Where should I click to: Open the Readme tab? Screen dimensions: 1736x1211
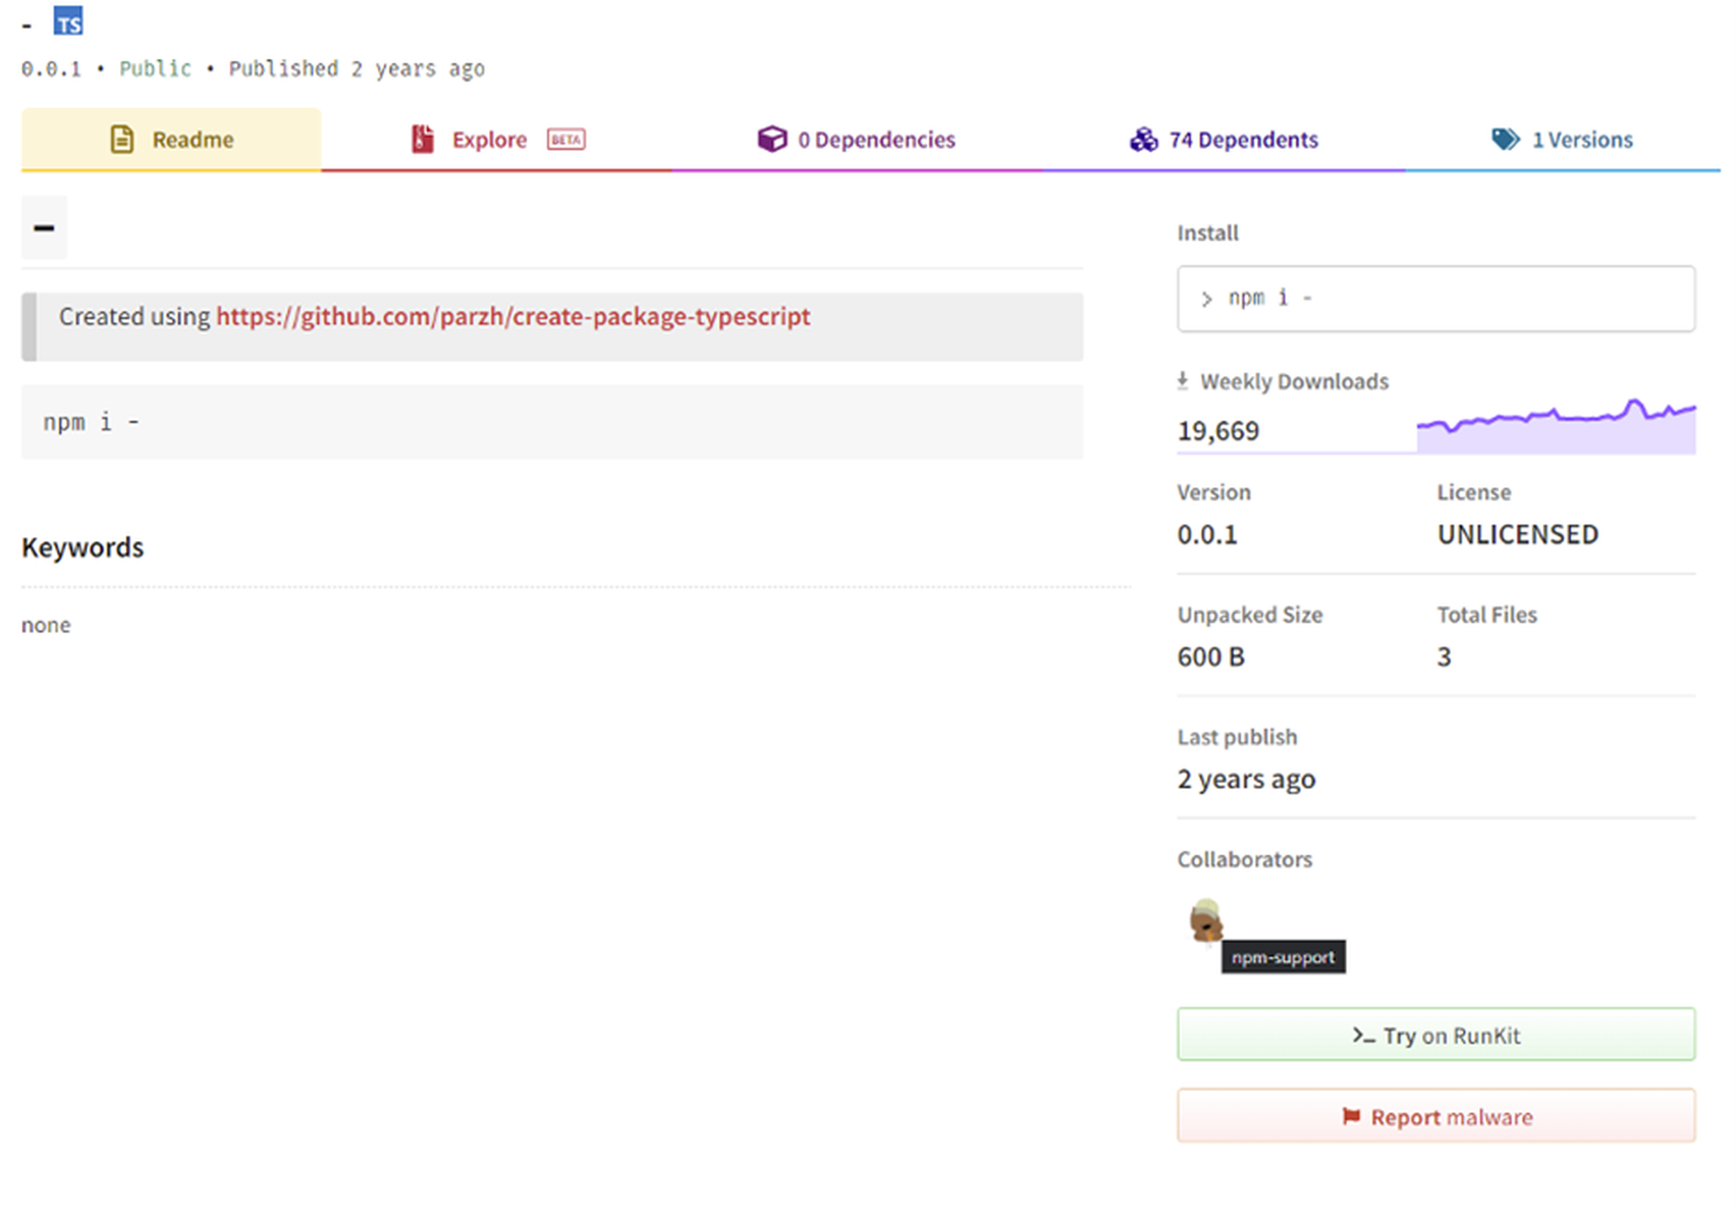171,139
